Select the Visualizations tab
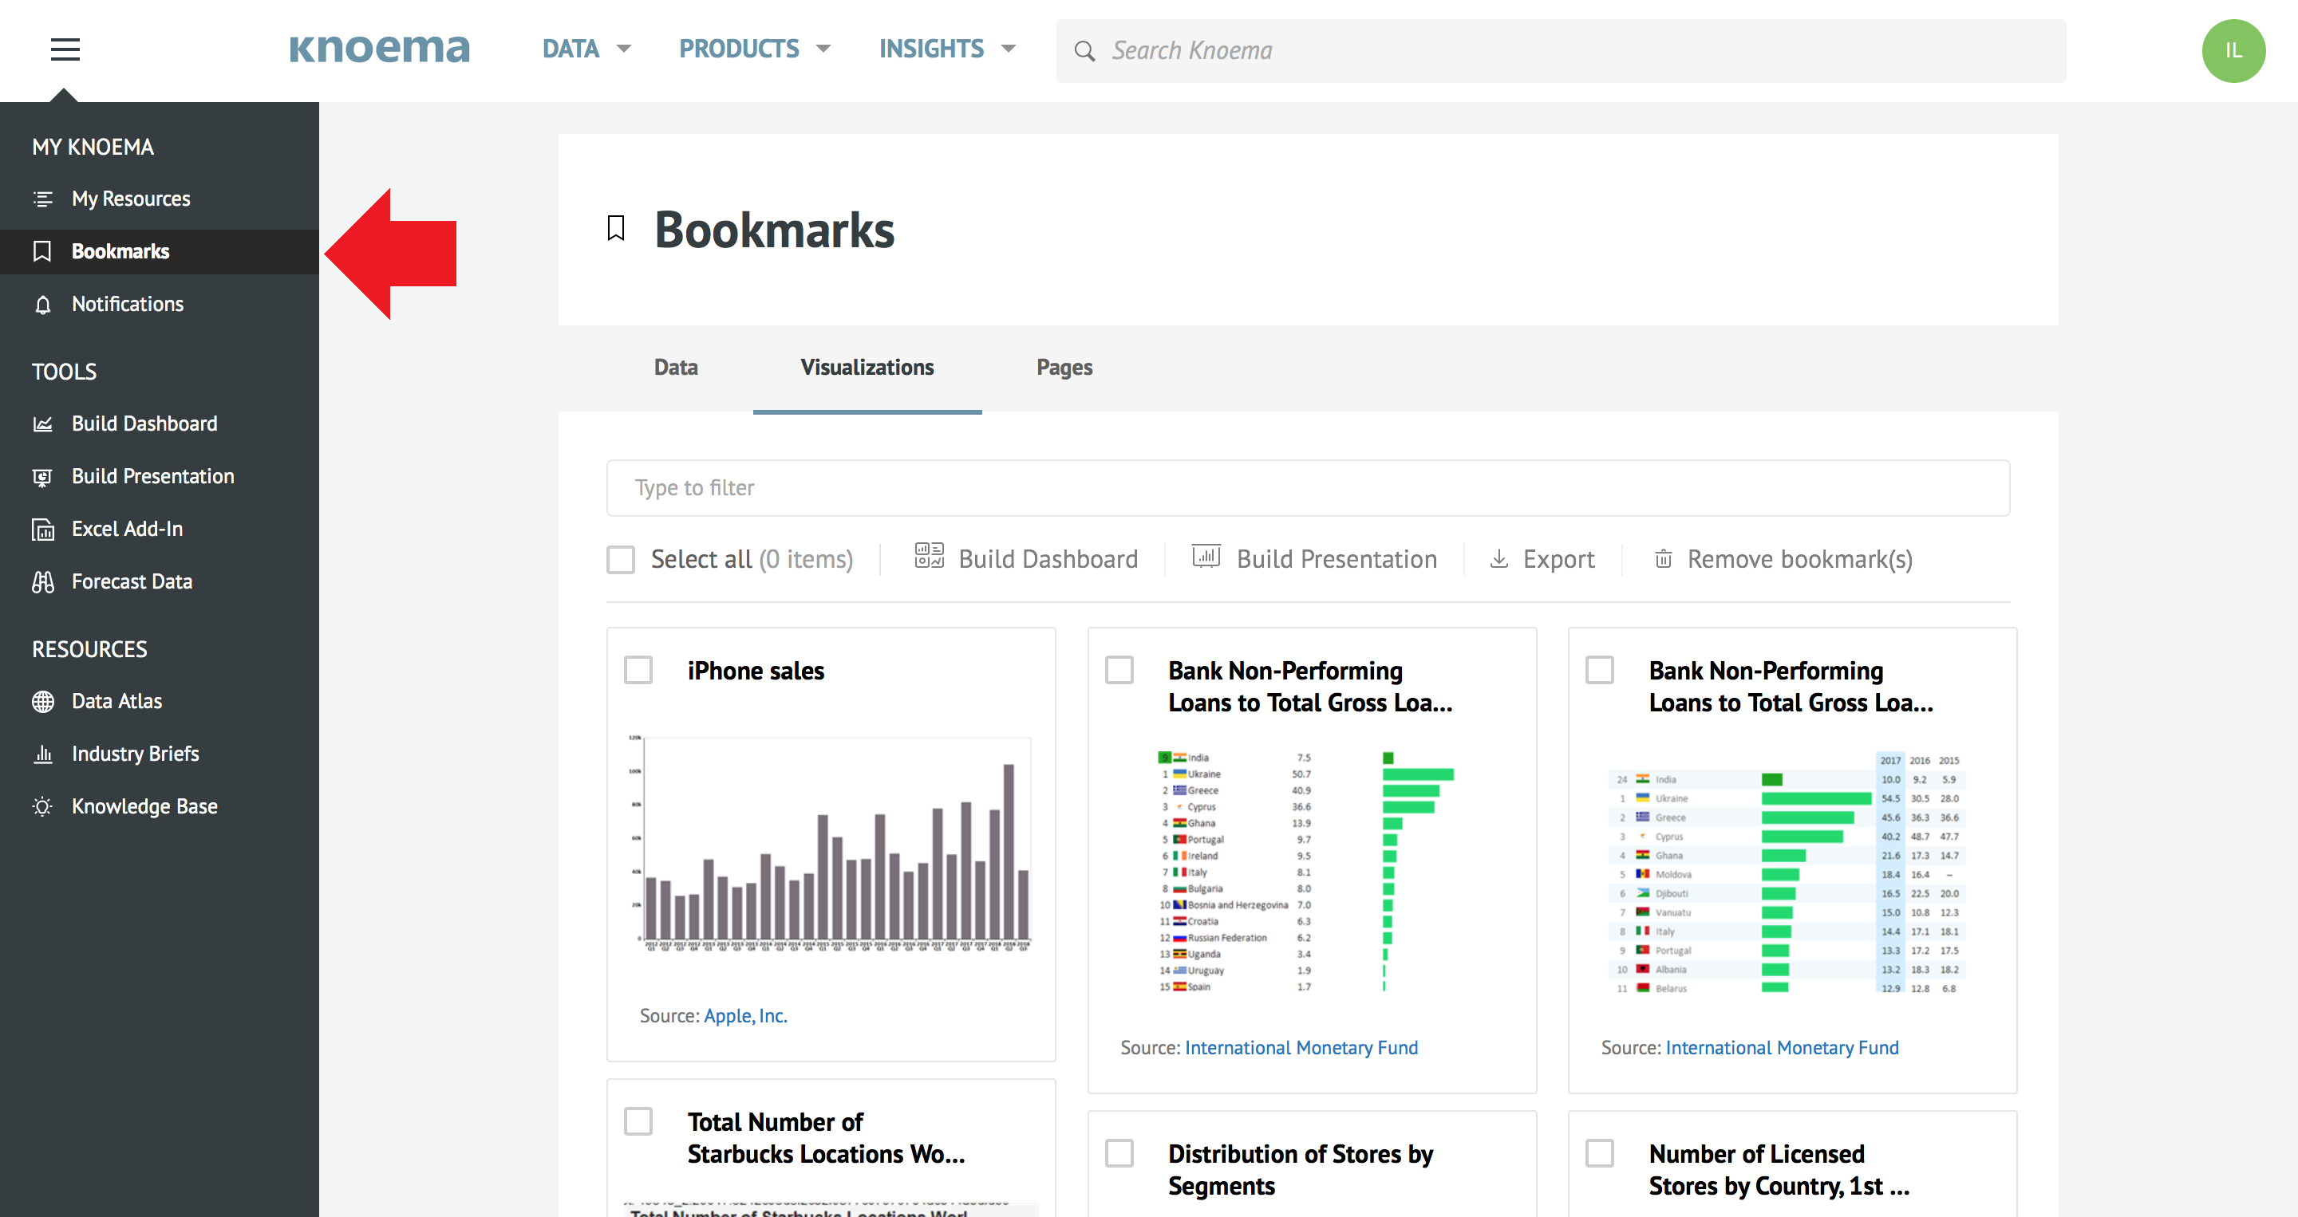Image resolution: width=2298 pixels, height=1217 pixels. pos(867,368)
